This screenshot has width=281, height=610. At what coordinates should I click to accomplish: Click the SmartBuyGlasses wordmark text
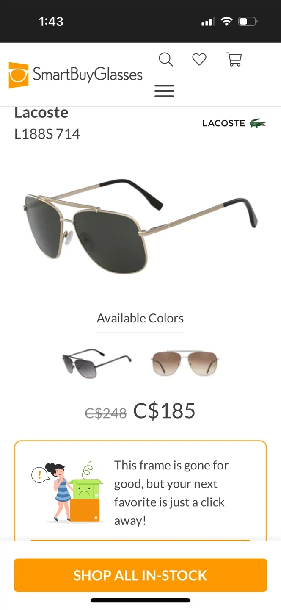88,75
